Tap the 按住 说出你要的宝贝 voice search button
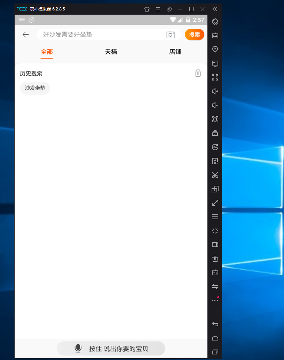The width and height of the screenshot is (284, 360). (x=111, y=348)
